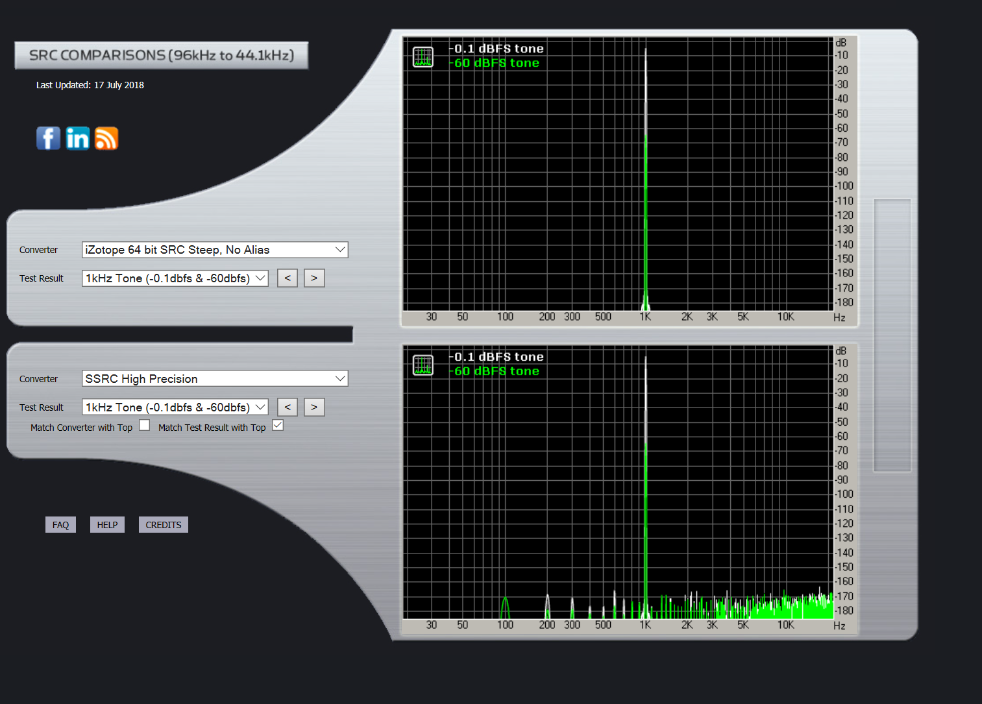Click '-0.1 dBFS tone' legend in top graph
982x704 pixels.
(497, 49)
